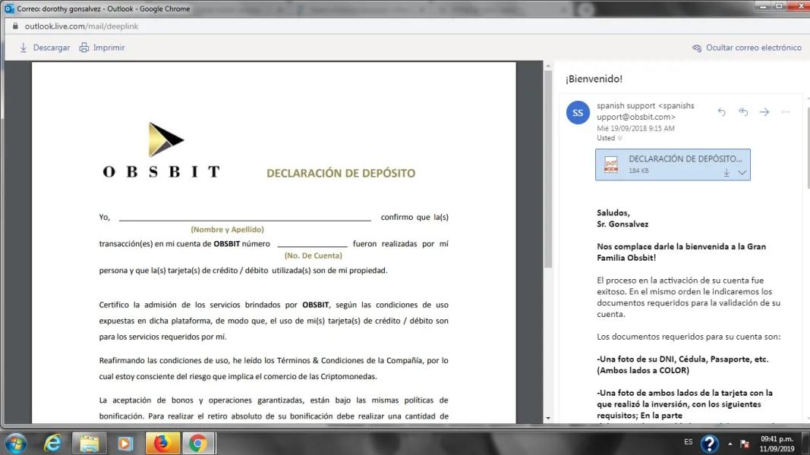
Task: Open the more actions ellipsis menu
Action: 786,112
